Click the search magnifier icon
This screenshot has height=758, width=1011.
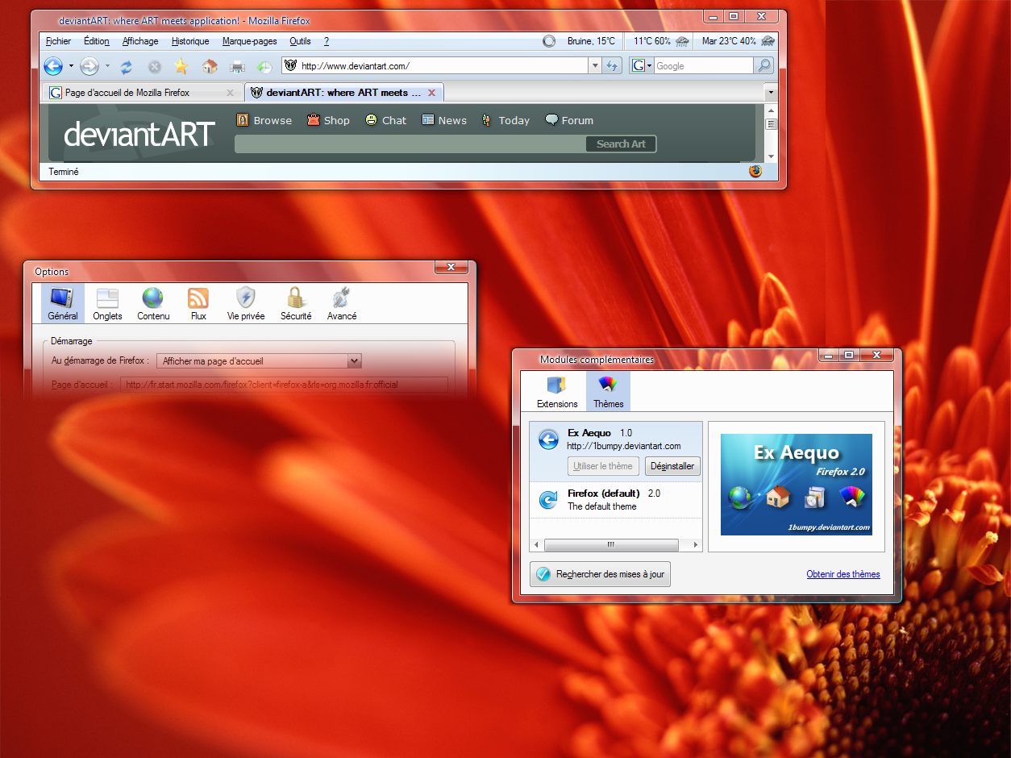coord(763,66)
